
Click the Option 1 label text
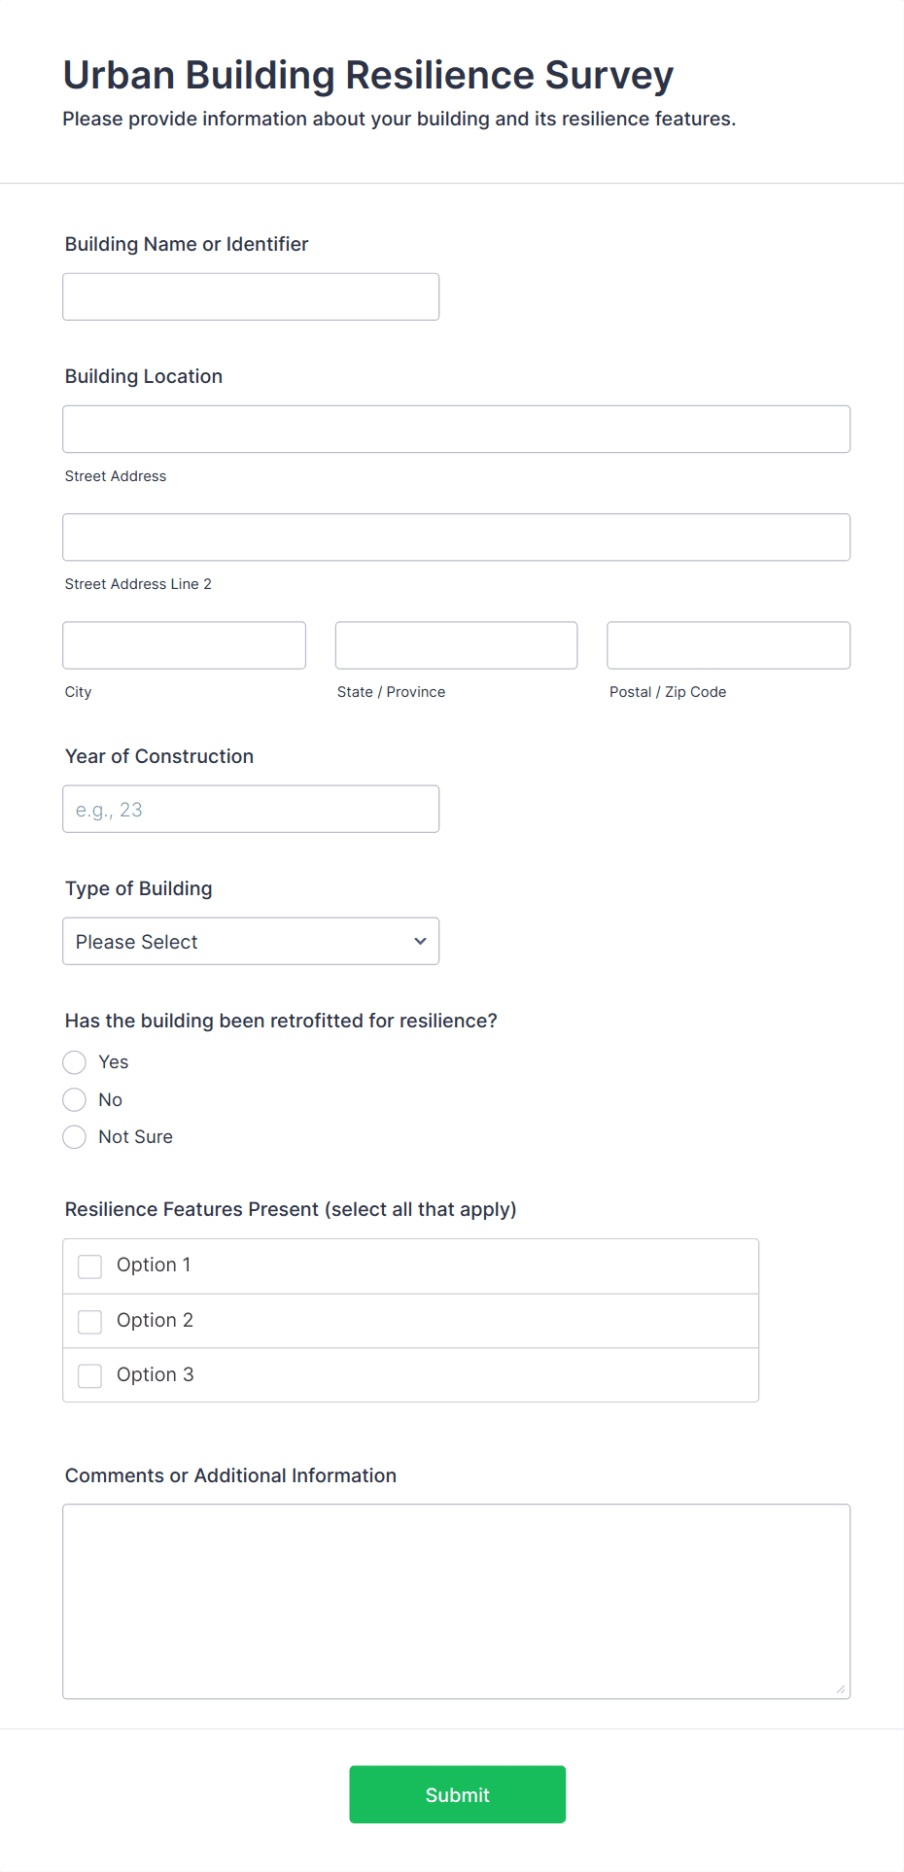click(154, 1265)
